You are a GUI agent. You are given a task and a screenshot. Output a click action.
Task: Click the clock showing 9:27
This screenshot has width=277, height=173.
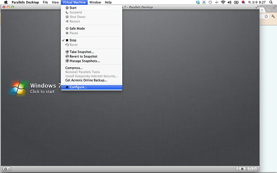pos(257,2)
